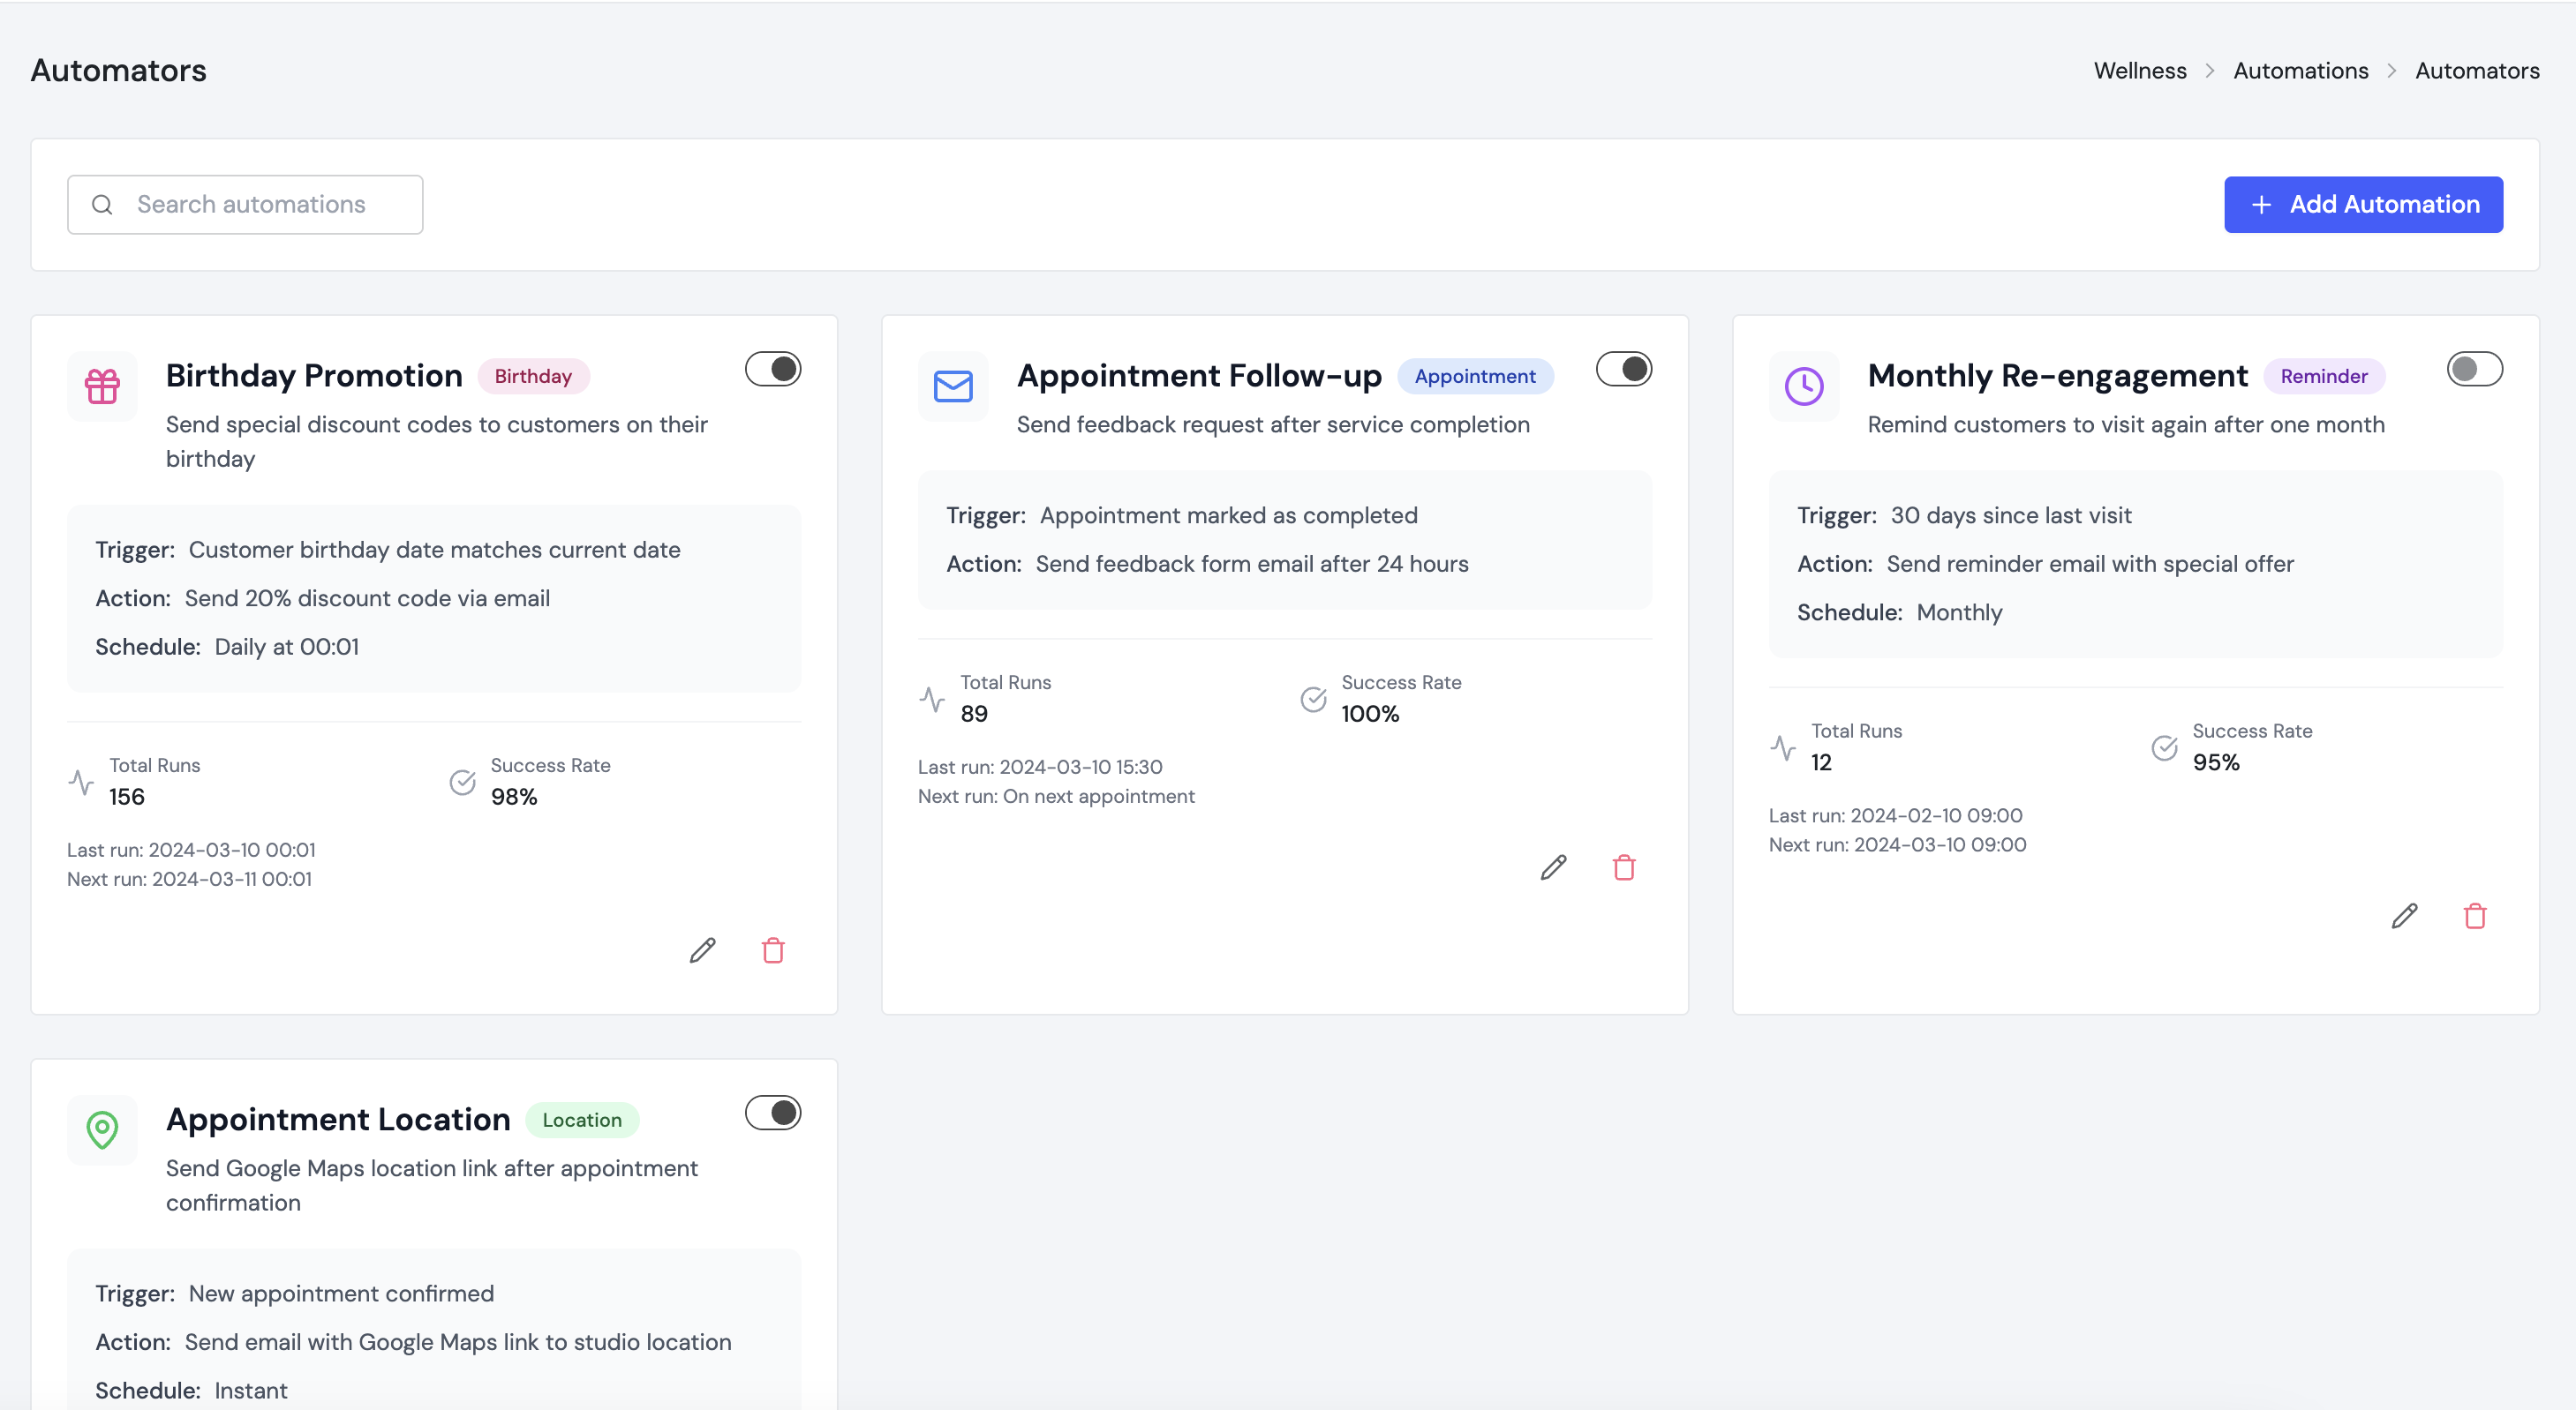The width and height of the screenshot is (2576, 1410).
Task: Click the clock icon on Monthly Re-engagement
Action: (1803, 386)
